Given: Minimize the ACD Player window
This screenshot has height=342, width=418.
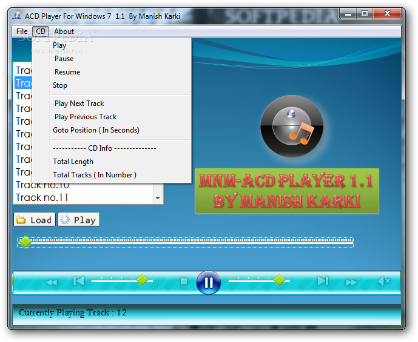Looking at the screenshot, I should (x=348, y=13).
